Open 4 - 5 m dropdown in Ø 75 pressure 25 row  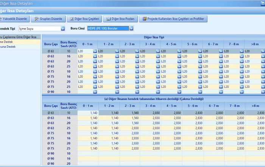pos(179,86)
